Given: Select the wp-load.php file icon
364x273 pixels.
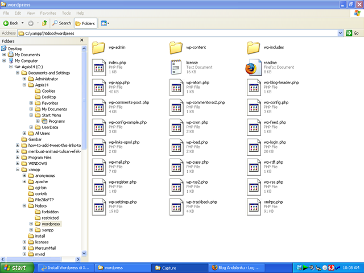Looking at the screenshot, I should [176, 147].
